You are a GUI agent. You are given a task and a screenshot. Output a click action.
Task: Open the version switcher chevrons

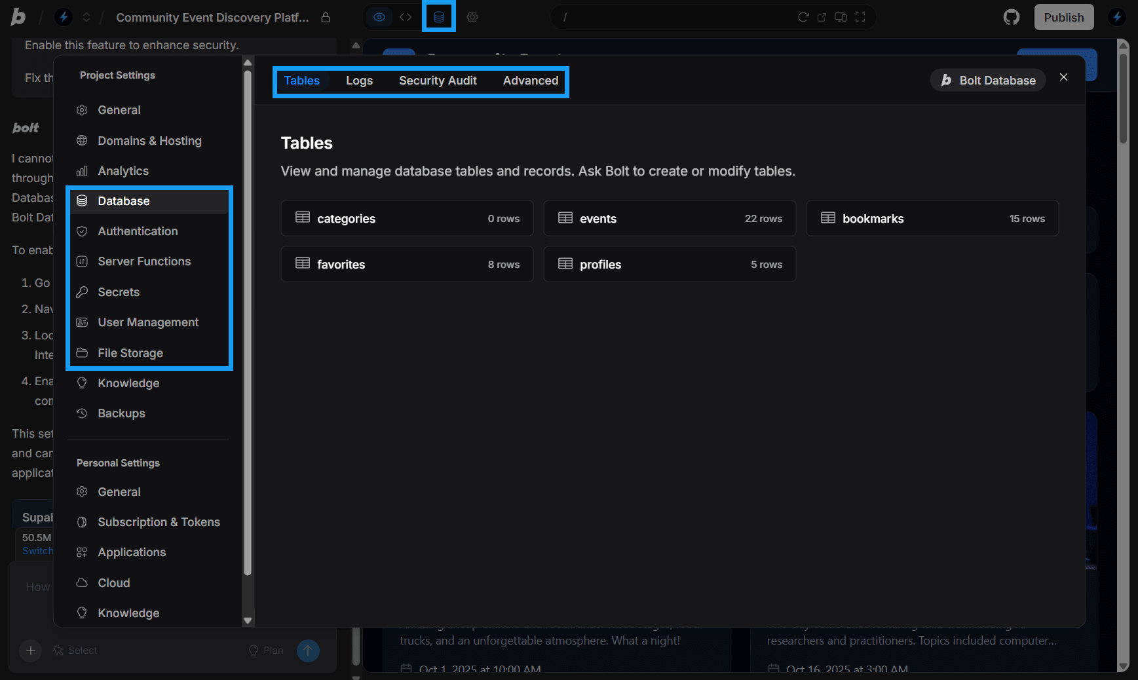click(86, 17)
